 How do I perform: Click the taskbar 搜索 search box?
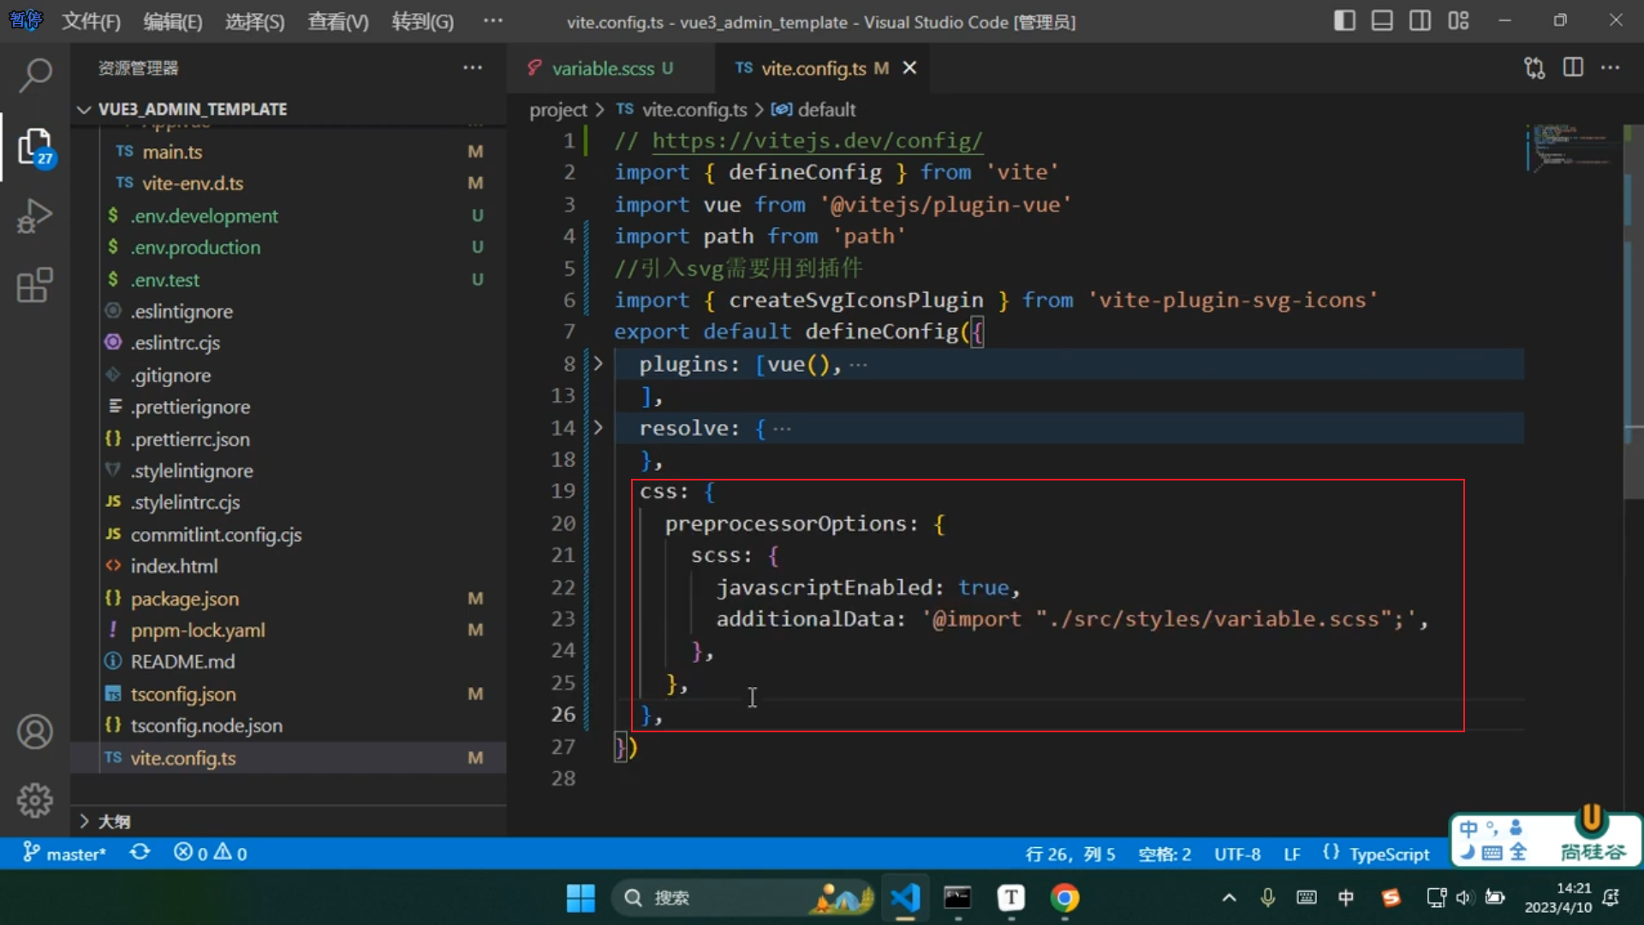742,898
